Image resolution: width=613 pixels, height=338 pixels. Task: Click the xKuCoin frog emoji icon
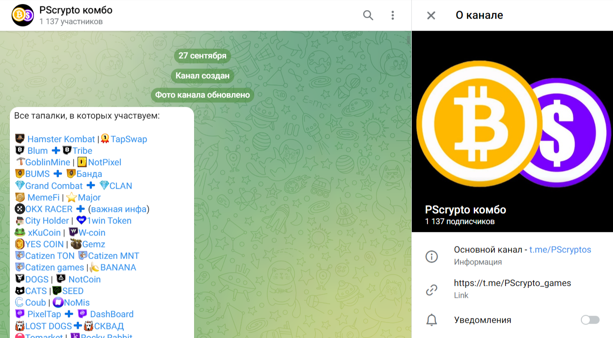(20, 232)
